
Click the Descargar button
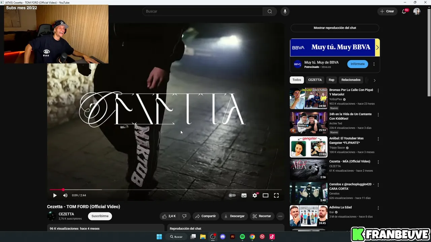click(x=234, y=216)
